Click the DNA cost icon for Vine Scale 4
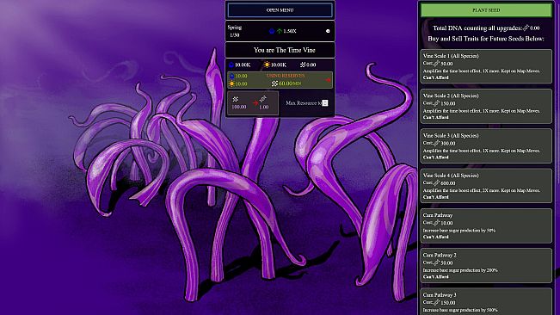The height and width of the screenshot is (315, 560). click(x=436, y=182)
